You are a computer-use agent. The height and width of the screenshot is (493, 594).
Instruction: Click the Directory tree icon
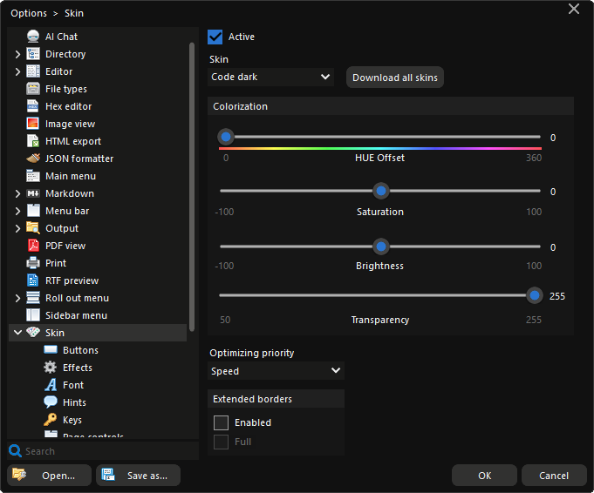pyautogui.click(x=33, y=54)
